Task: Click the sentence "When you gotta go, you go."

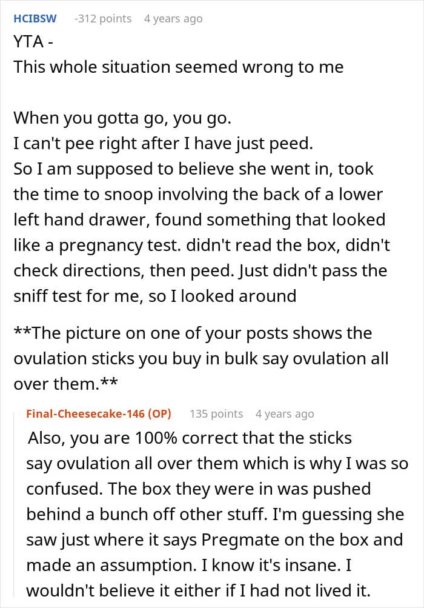Action: 122,118
